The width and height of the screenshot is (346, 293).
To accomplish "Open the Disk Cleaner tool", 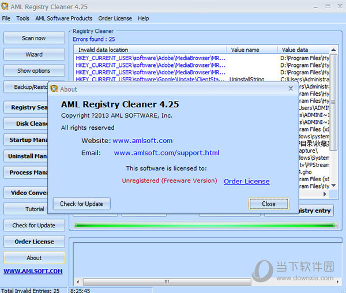I will pyautogui.click(x=26, y=123).
